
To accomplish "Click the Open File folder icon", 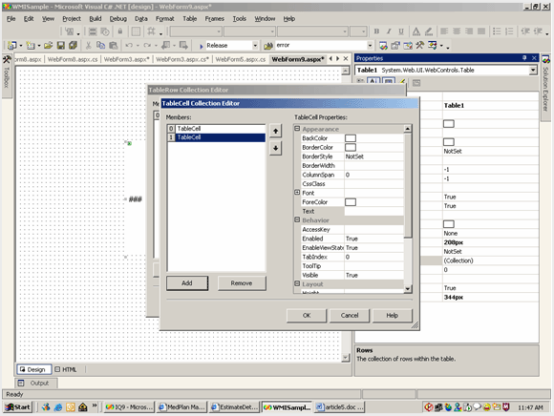I will point(49,45).
